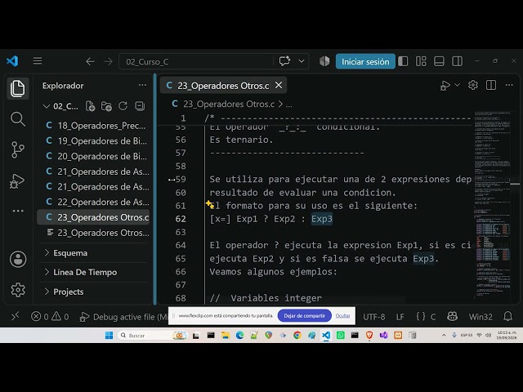Go forward with the right arrow
The width and height of the screenshot is (523, 392).
pyautogui.click(x=108, y=62)
